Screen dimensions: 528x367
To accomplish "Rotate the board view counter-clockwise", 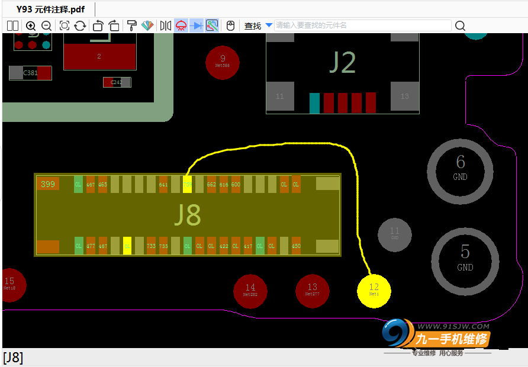I will (98, 25).
